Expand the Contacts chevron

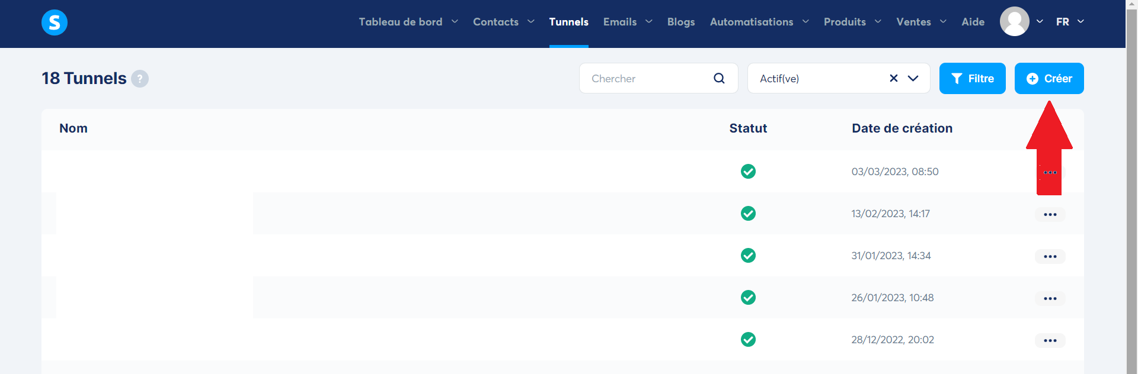pos(531,21)
